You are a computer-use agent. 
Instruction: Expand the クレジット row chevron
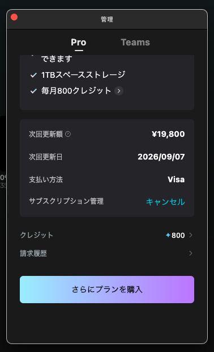pos(191,235)
